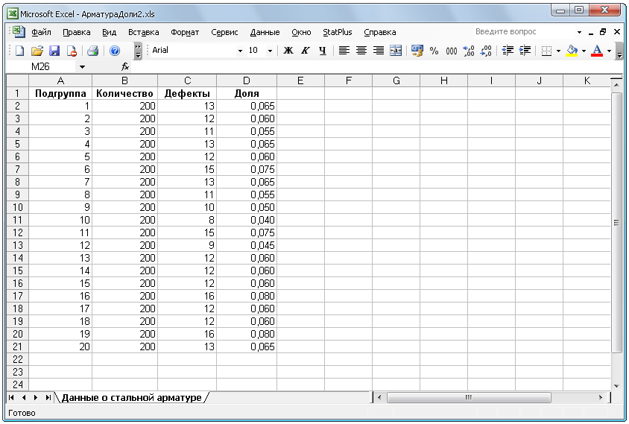
Task: Expand standard toolbar options chevron
Action: pos(138,51)
